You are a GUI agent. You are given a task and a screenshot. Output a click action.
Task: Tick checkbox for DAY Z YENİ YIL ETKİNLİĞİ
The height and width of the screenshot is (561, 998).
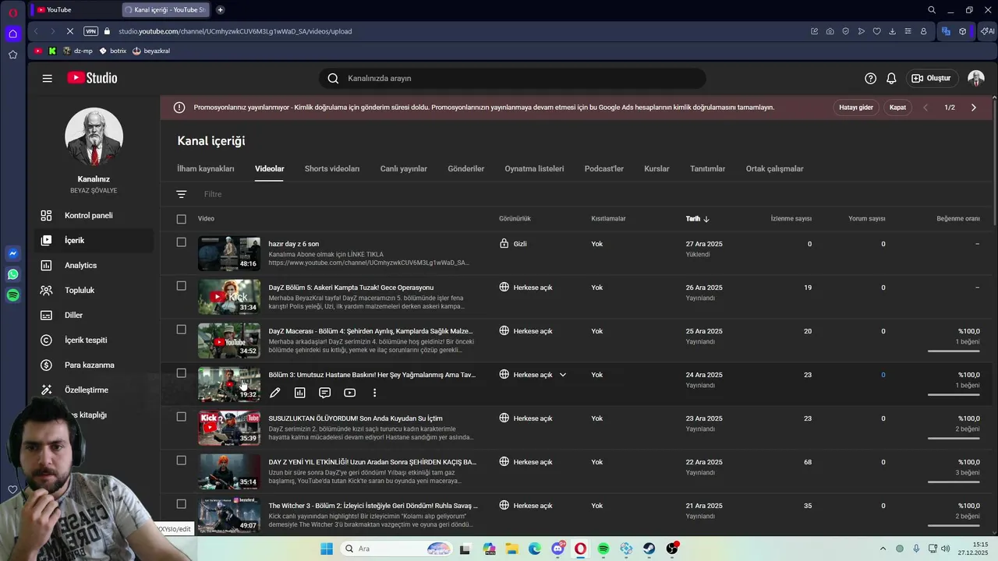(182, 460)
